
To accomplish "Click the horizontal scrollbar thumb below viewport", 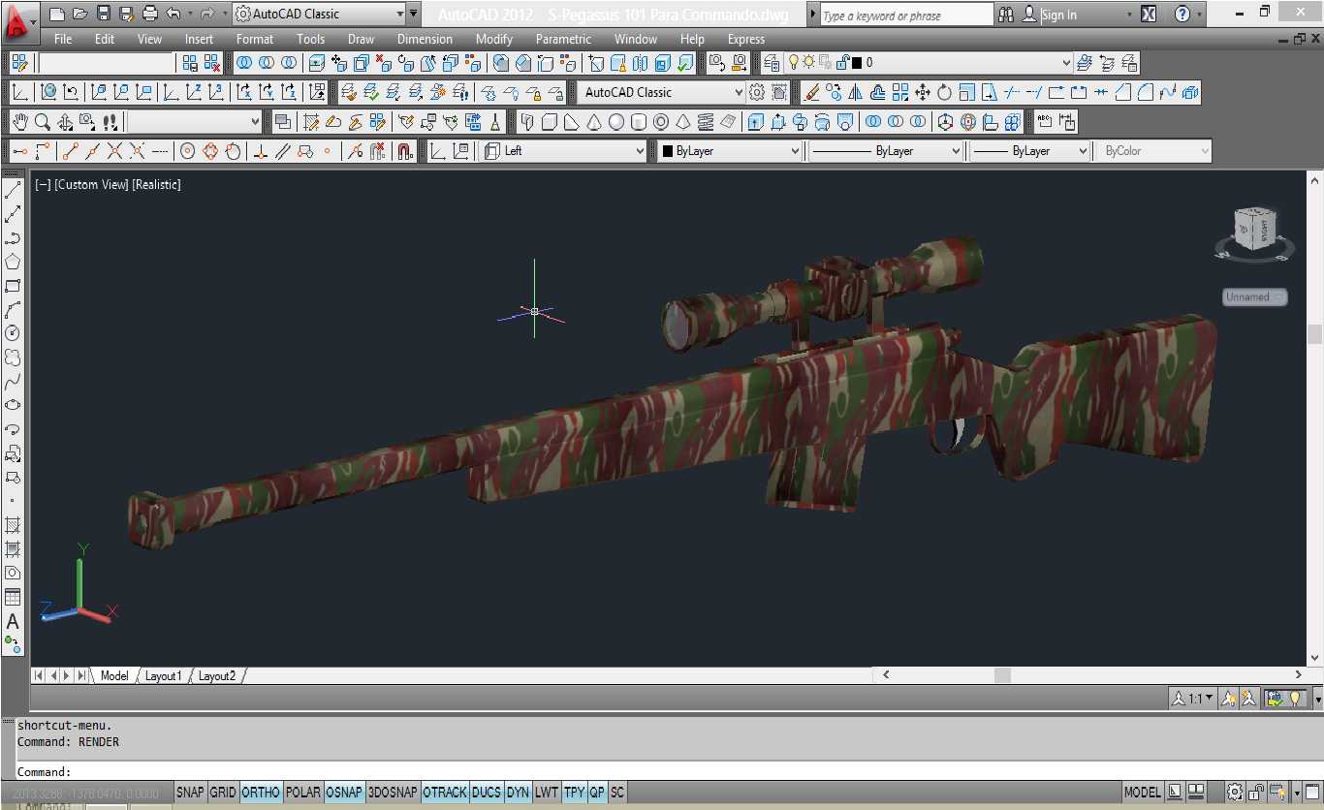I will 1002,674.
